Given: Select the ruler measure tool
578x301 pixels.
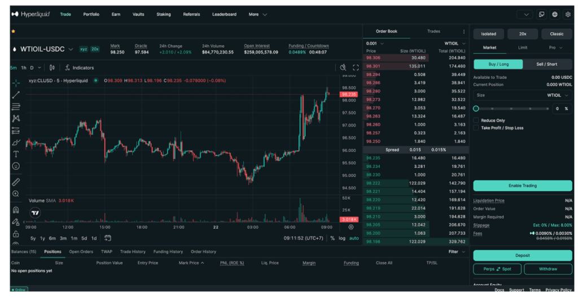Looking at the screenshot, I should click(16, 182).
